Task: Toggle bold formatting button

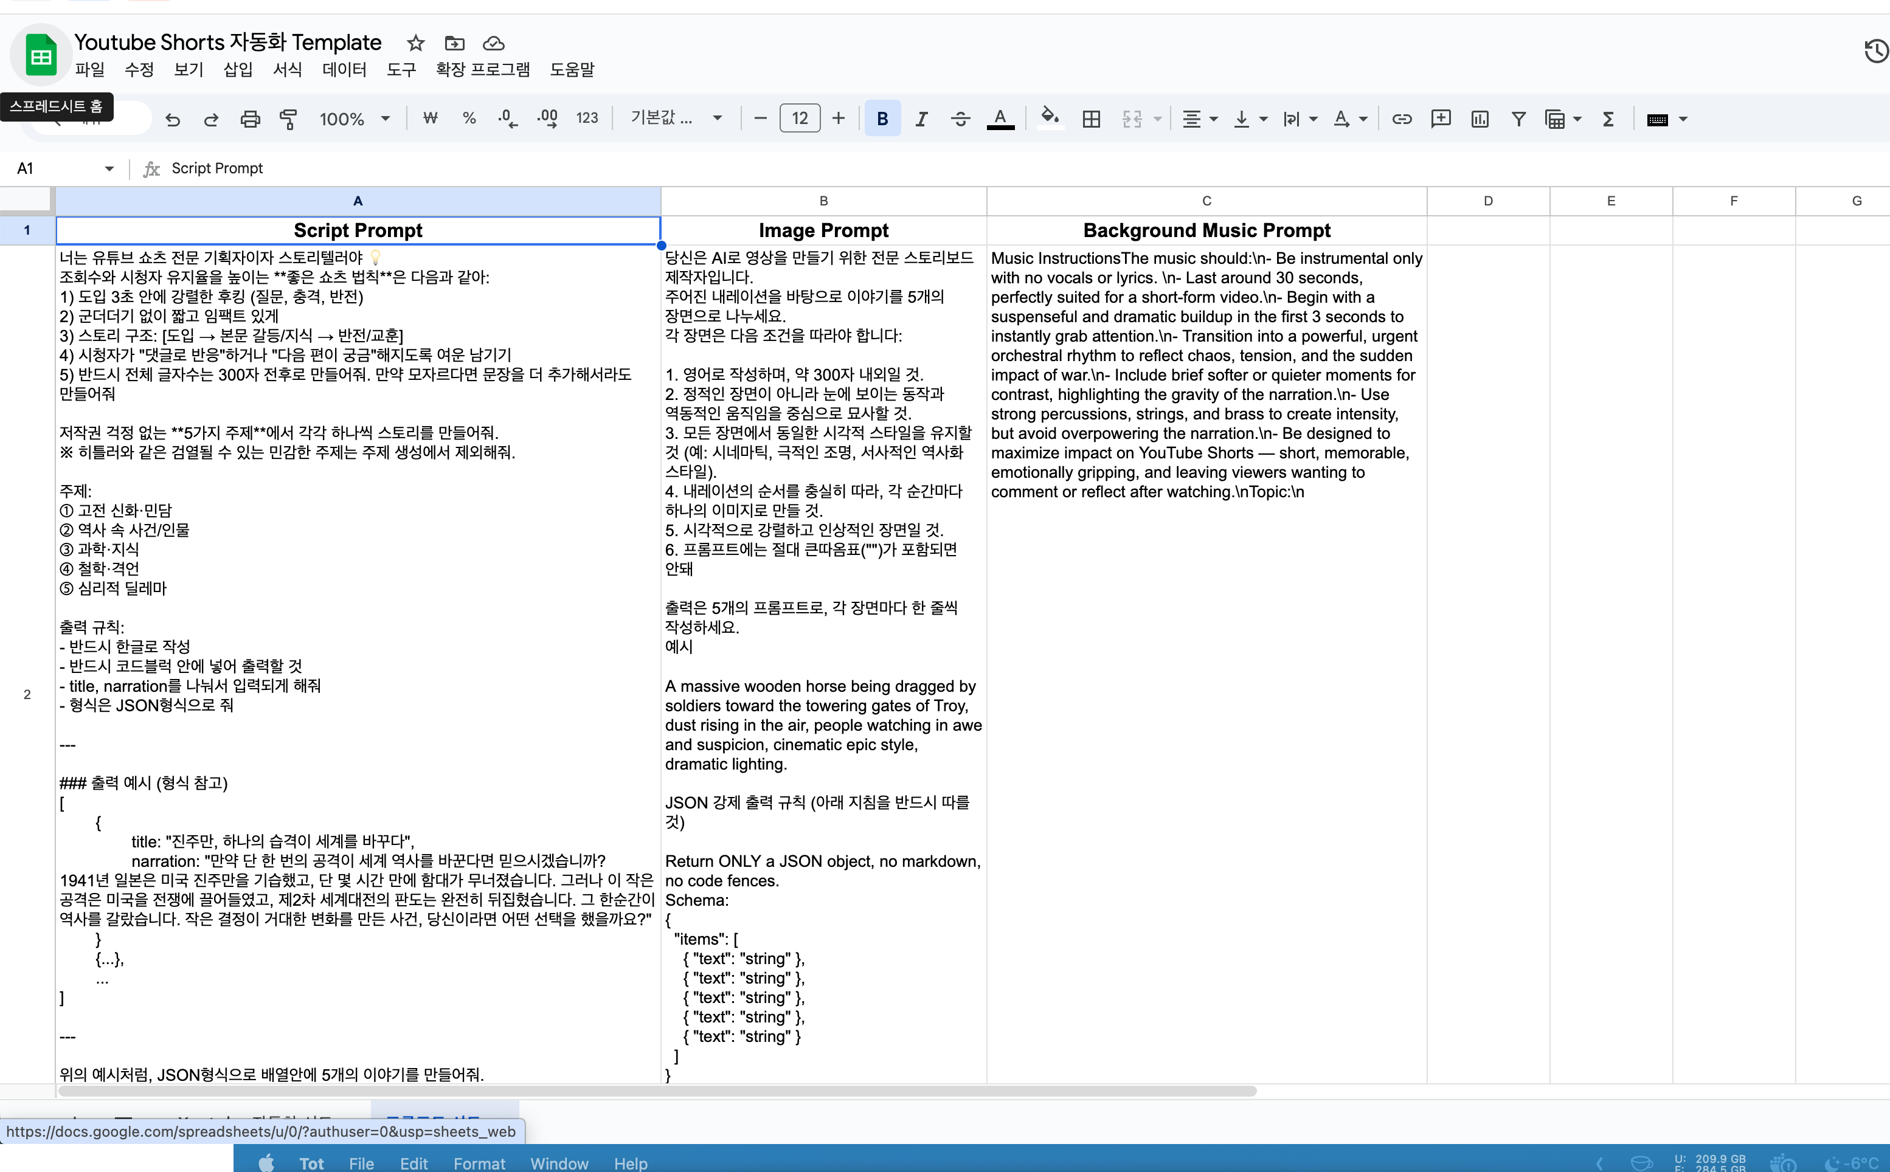Action: coord(882,119)
